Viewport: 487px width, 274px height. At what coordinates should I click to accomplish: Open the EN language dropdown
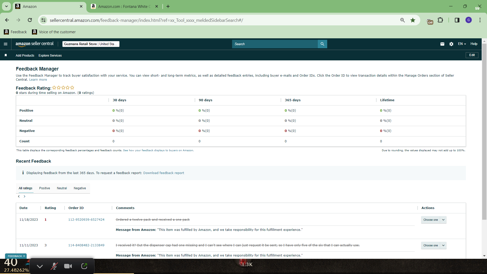(462, 44)
